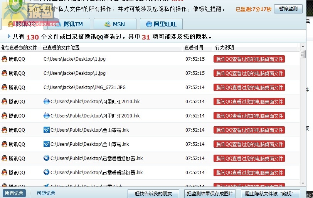Click the red 31 privacy count
Screen dimensions: 313x198
click(x=146, y=37)
